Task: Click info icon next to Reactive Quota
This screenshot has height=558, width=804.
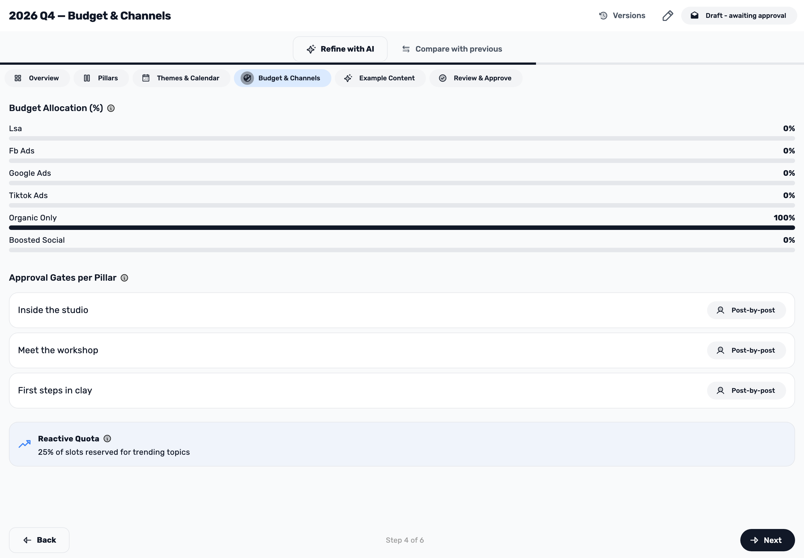Action: [x=107, y=438]
